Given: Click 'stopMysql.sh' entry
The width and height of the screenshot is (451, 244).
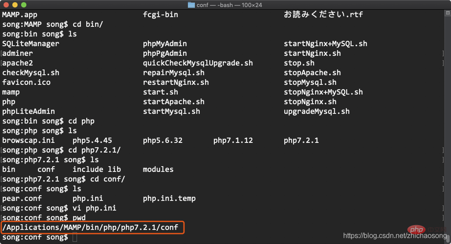Looking at the screenshot, I should 310,83.
